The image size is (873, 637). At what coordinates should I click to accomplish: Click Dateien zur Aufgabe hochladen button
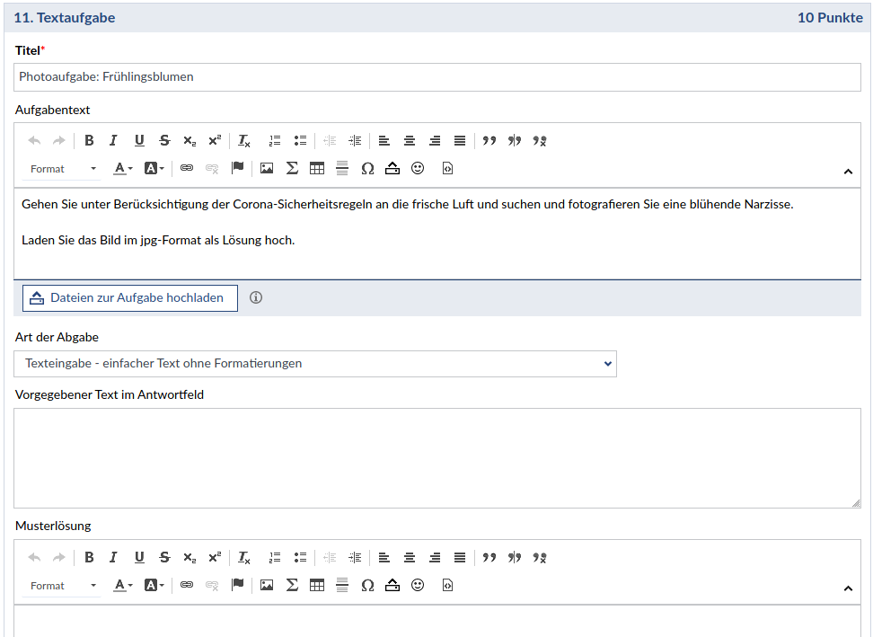click(130, 298)
